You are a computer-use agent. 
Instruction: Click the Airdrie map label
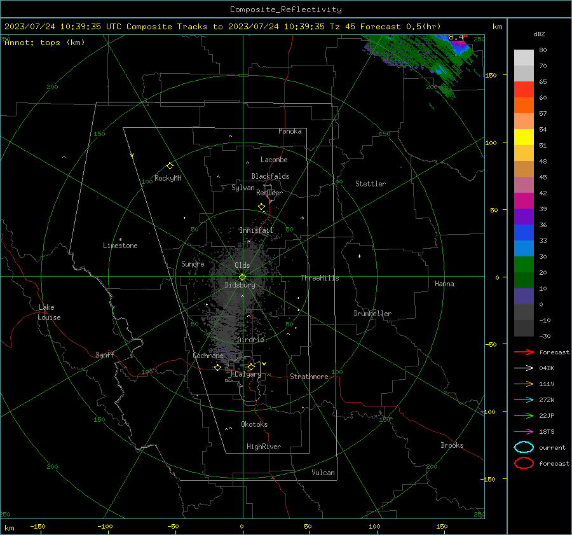point(250,340)
